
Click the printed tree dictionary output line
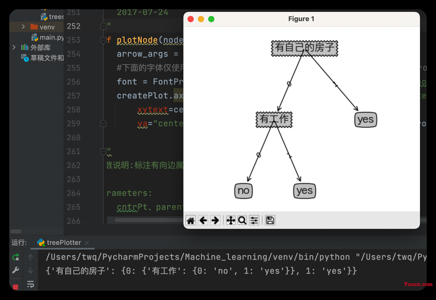pyautogui.click(x=201, y=271)
